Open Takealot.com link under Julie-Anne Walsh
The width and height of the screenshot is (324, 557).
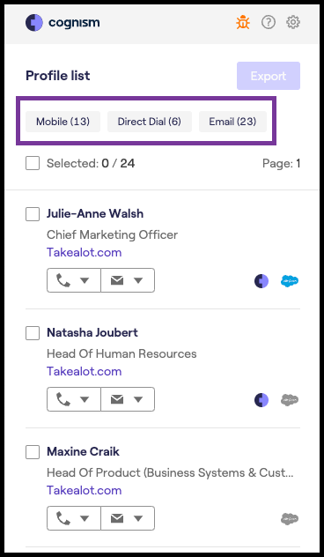(85, 253)
